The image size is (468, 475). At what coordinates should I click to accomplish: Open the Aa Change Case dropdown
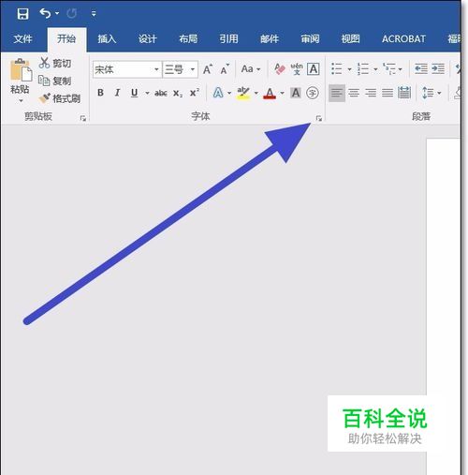(251, 68)
